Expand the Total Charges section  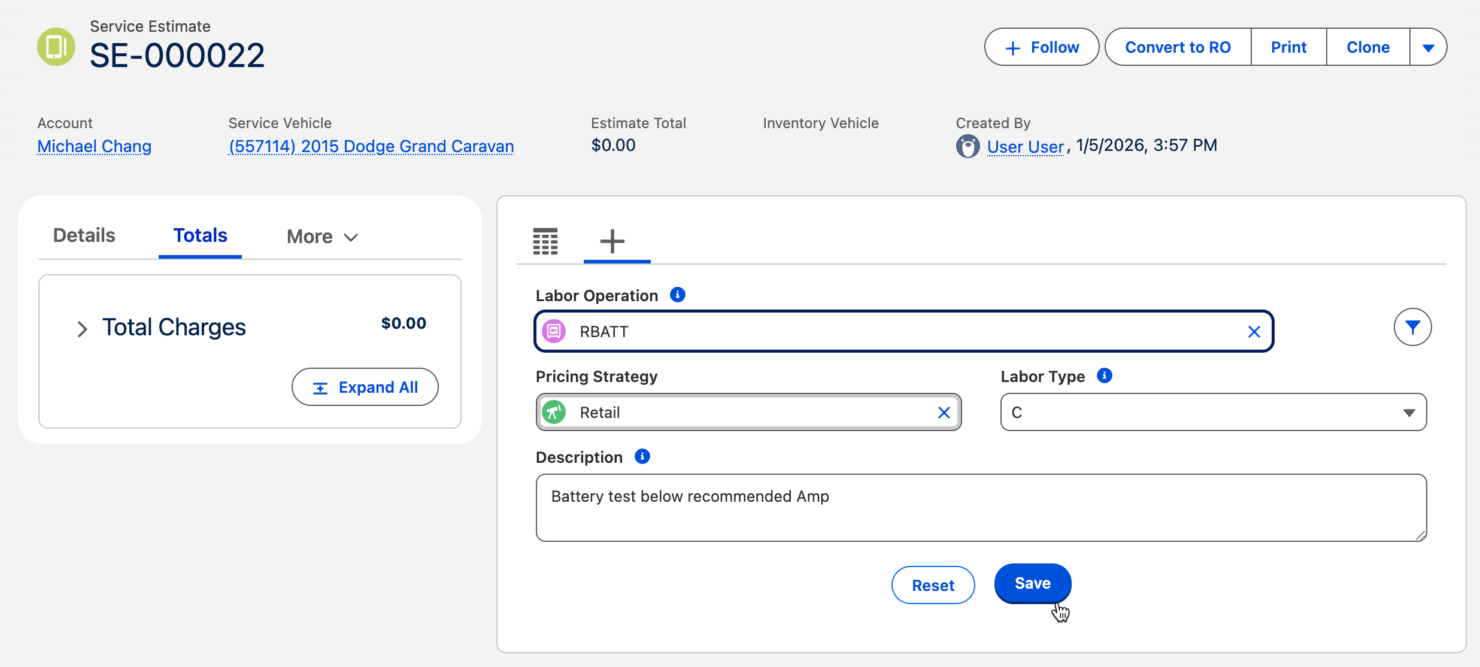pos(83,329)
